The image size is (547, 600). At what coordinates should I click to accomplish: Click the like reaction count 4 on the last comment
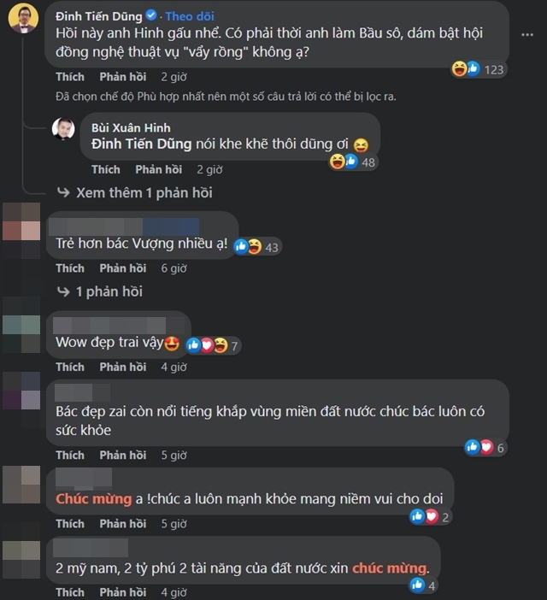pos(422,585)
